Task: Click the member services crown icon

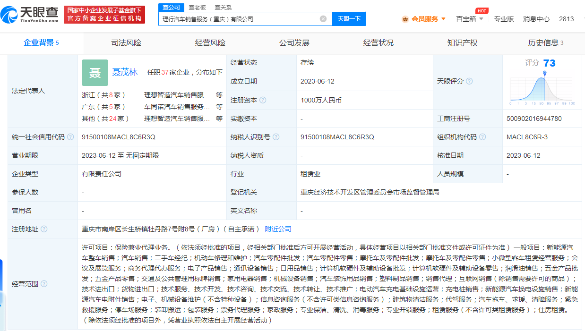Action: (x=405, y=19)
